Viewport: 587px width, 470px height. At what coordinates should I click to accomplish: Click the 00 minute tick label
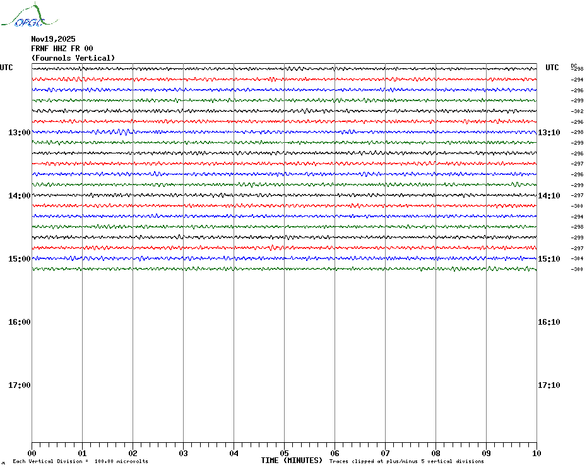click(x=32, y=453)
